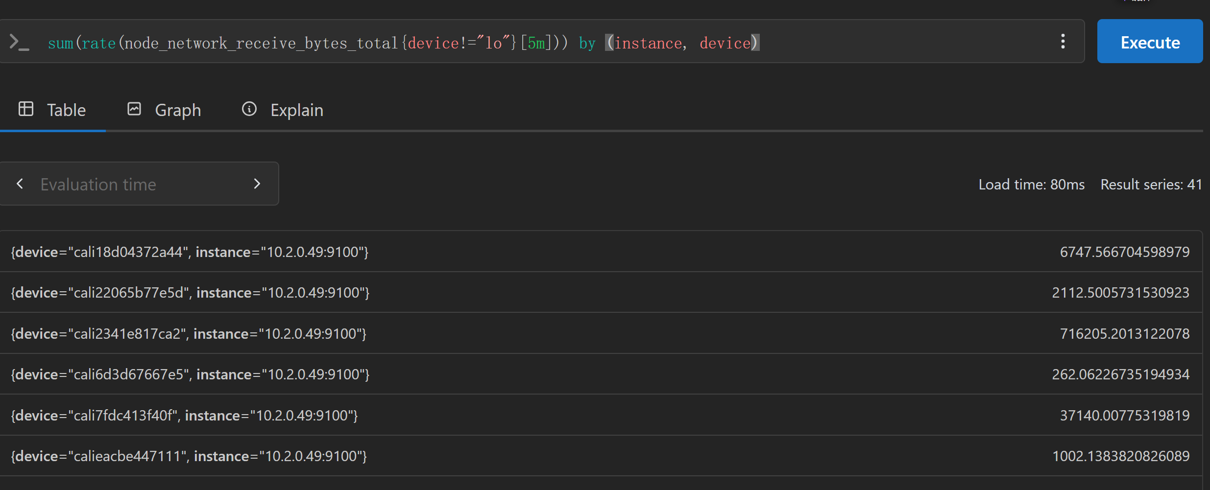Viewport: 1210px width, 490px height.
Task: Select the cali6d3d67667e5 device series row
Action: (601, 374)
